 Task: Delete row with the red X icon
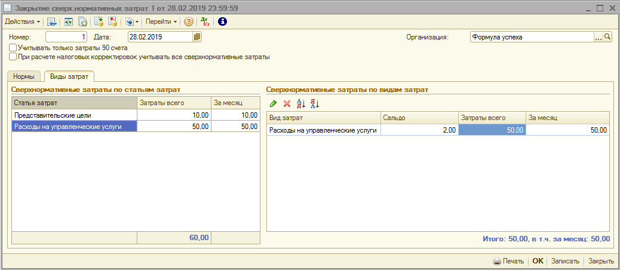tap(287, 103)
